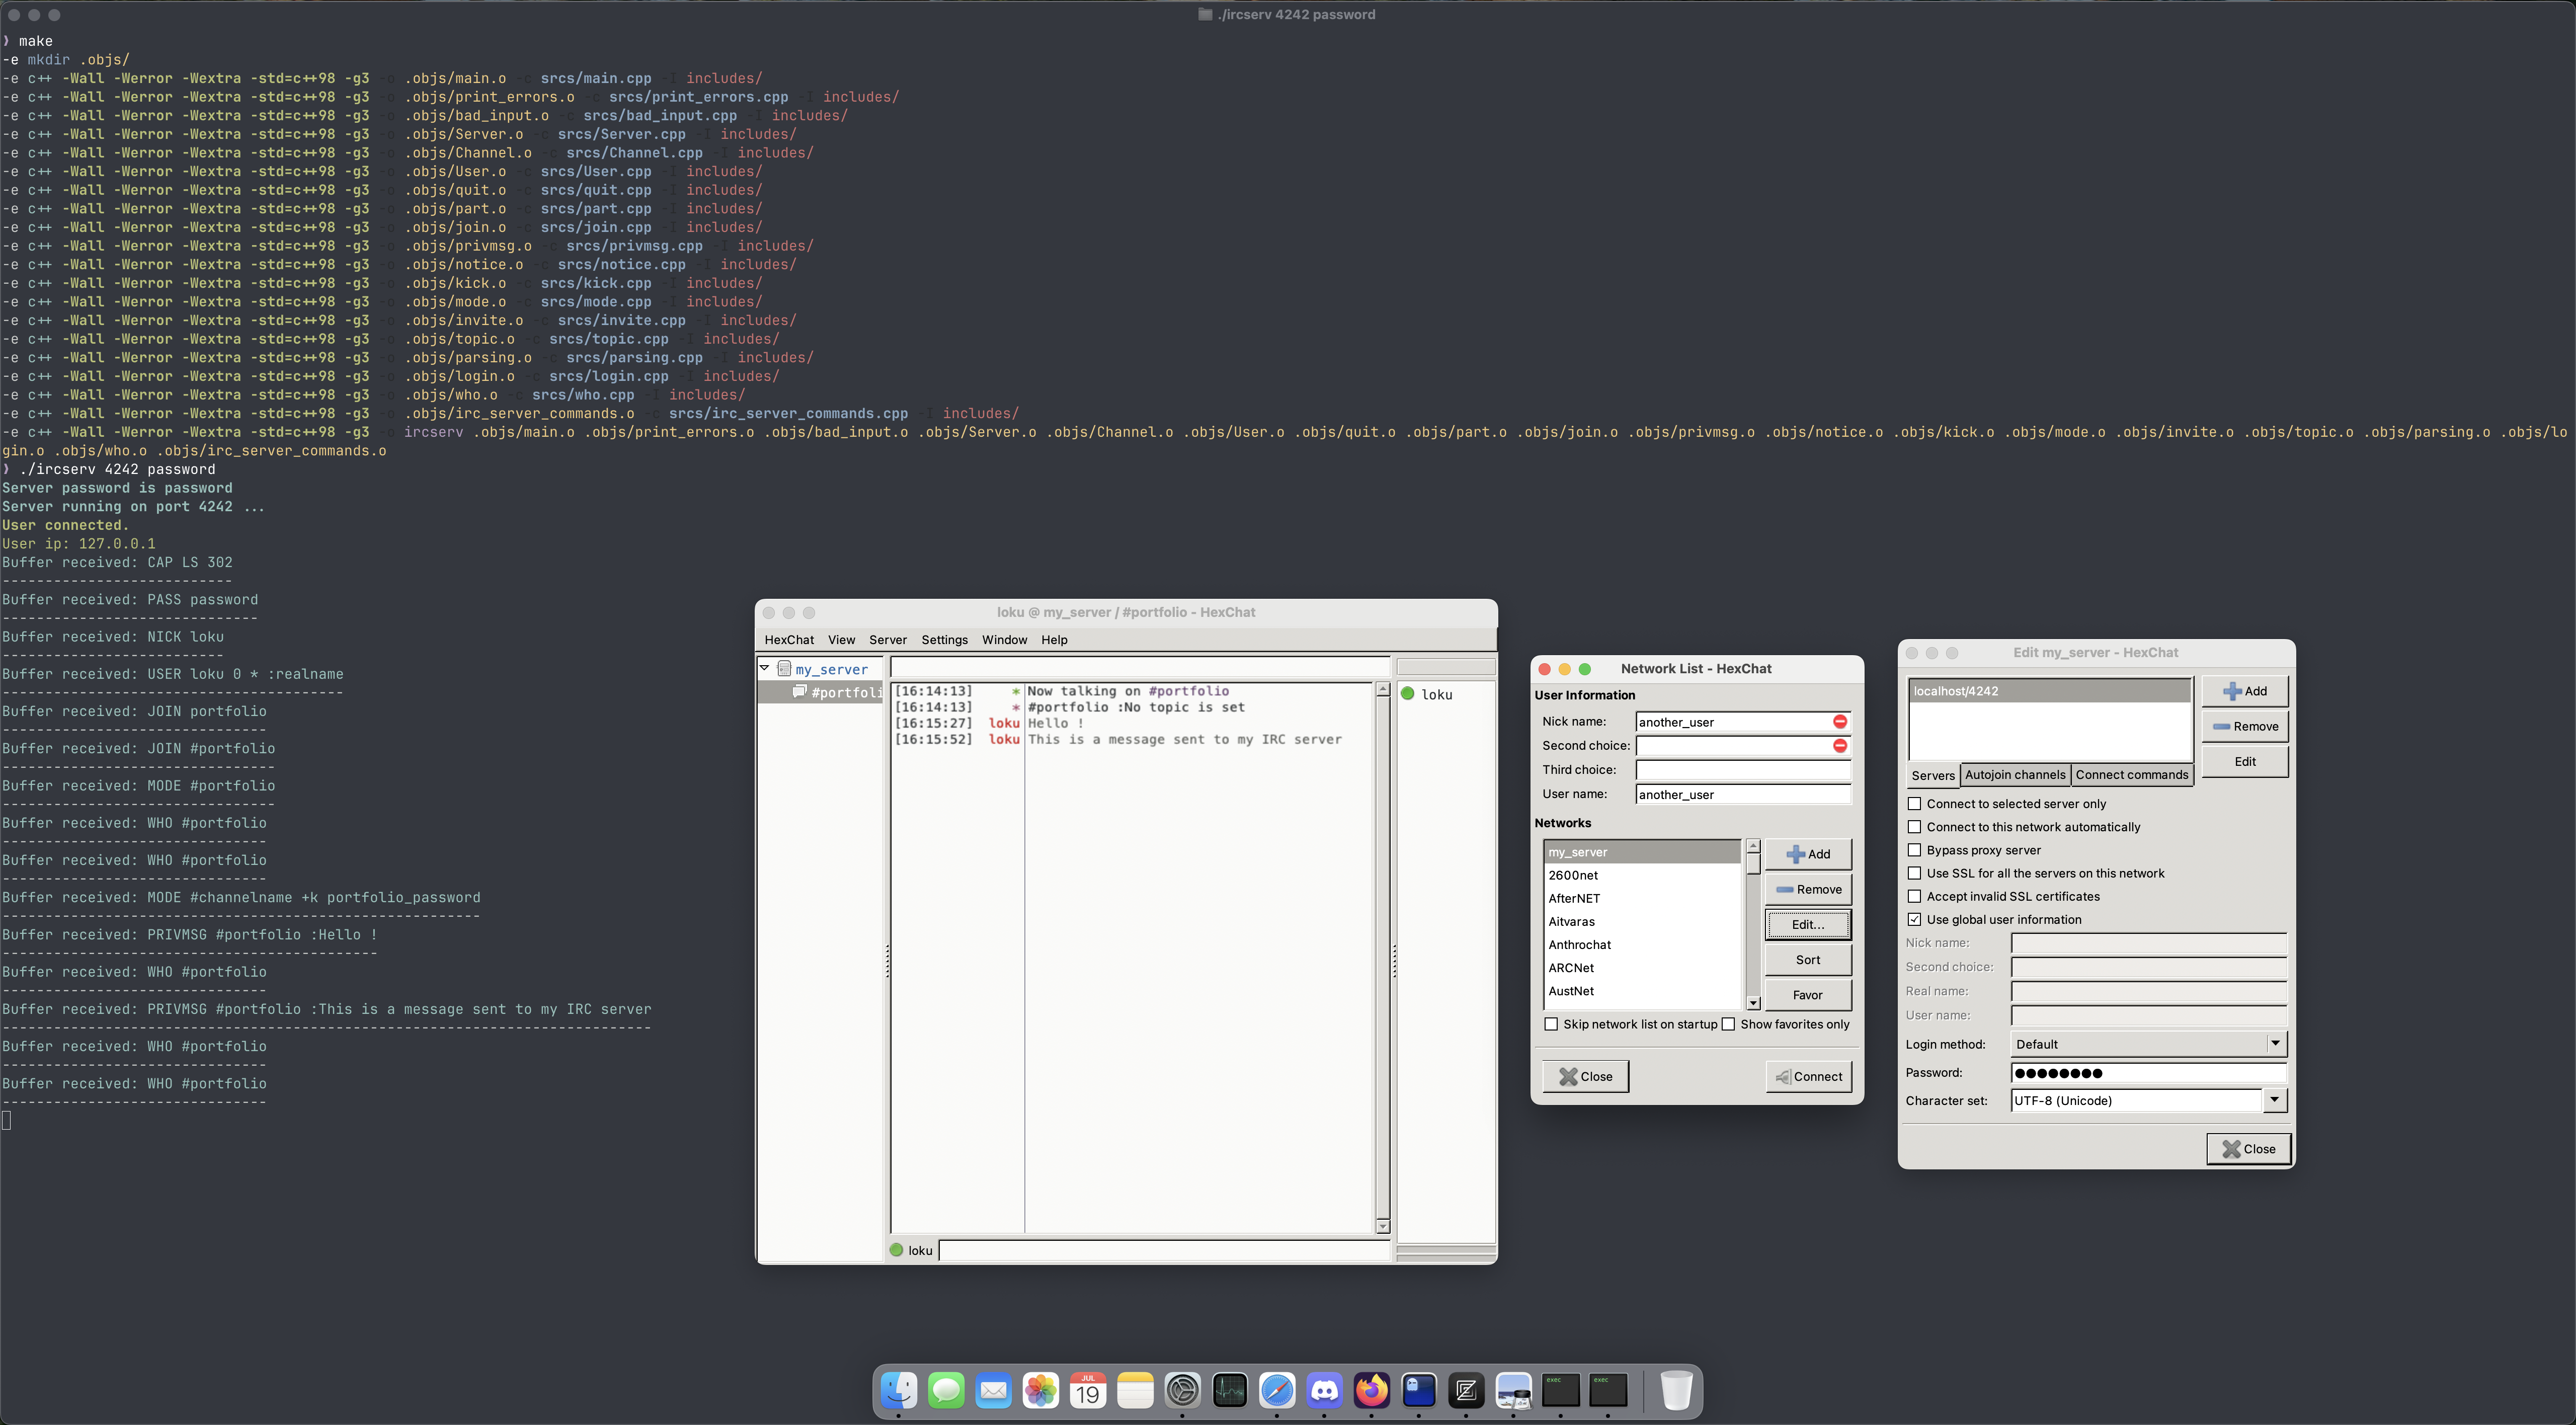Image resolution: width=2576 pixels, height=1425 pixels.
Task: Remove server in Edit my_server window
Action: tap(2245, 726)
